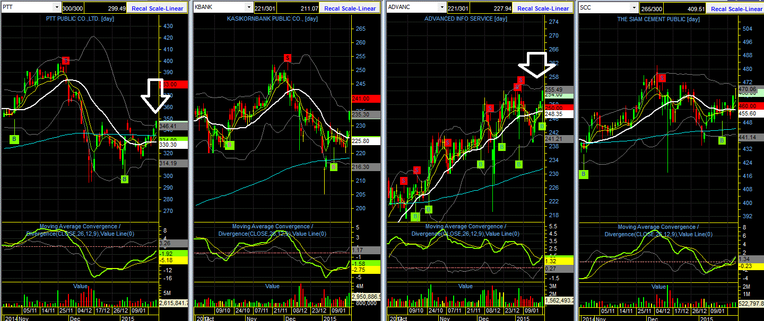Click the MACD indicator title on SCC chart
The image size is (764, 321).
click(658, 230)
